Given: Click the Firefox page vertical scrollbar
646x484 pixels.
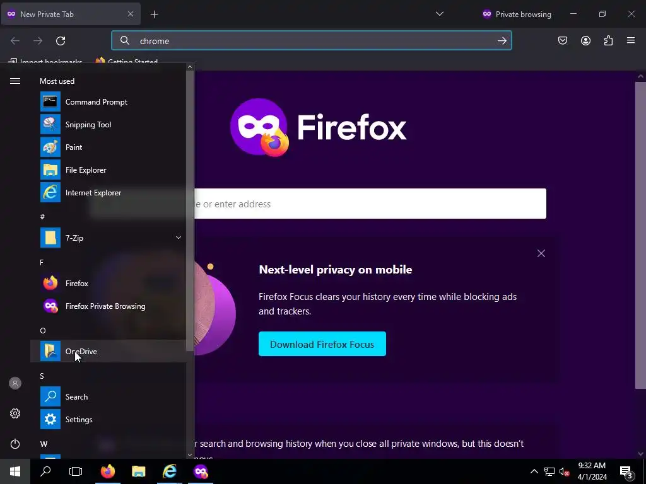Looking at the screenshot, I should 640,235.
